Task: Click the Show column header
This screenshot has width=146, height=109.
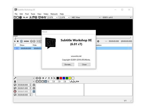Action: tap(25, 45)
